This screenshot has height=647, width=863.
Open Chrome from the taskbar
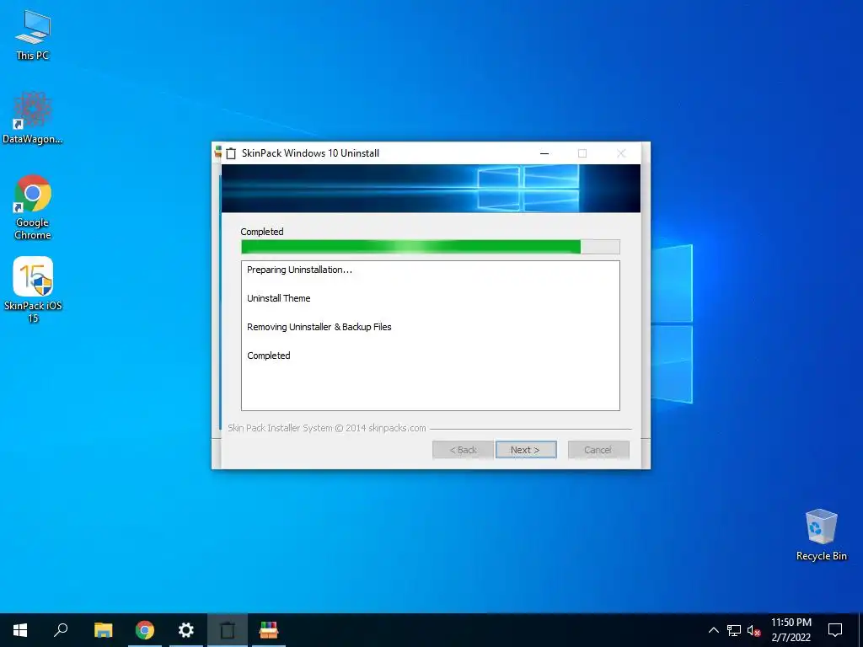[145, 630]
